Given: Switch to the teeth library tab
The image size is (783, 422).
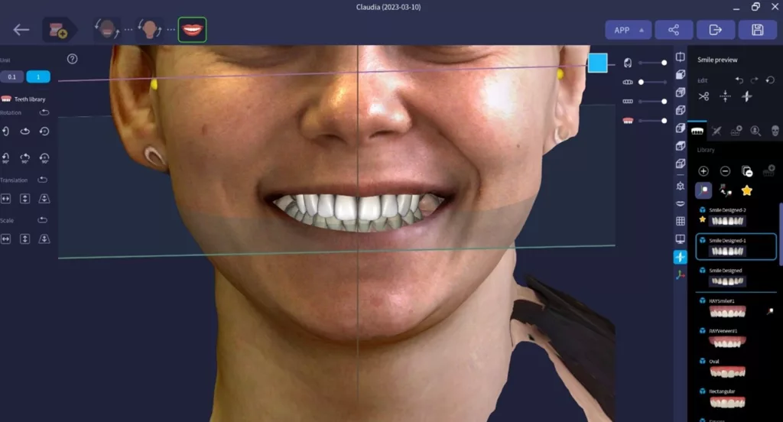Looking at the screenshot, I should click(x=697, y=131).
